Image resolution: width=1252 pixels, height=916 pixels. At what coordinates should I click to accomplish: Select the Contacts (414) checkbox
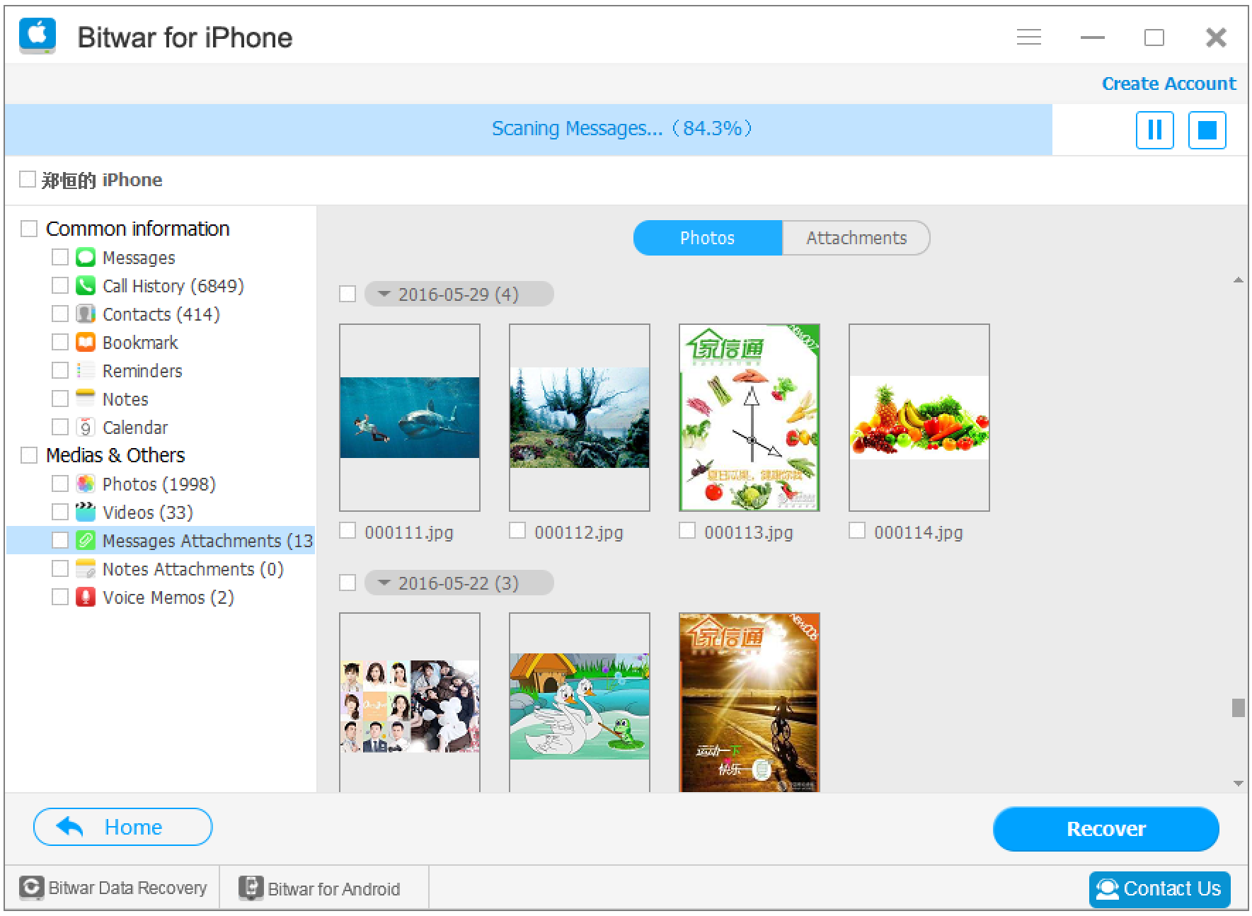coord(60,314)
